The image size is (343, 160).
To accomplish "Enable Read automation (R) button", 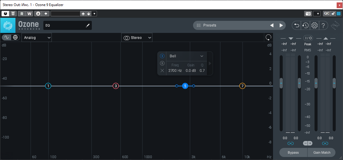I will coord(22,14).
